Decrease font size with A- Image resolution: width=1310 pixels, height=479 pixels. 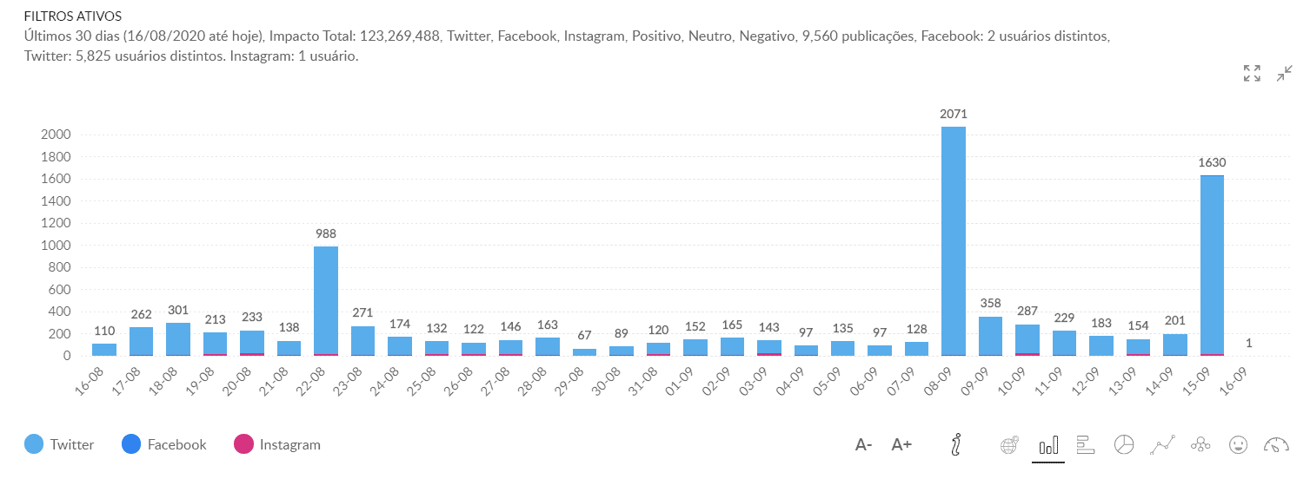tap(863, 445)
